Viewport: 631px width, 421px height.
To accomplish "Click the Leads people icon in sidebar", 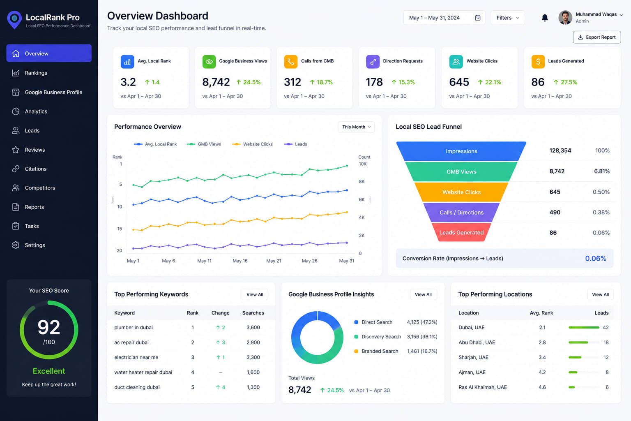I will 16,130.
